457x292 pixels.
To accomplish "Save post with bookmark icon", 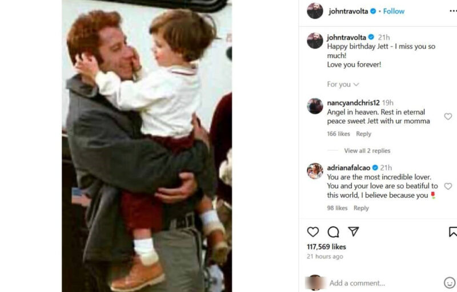I will click(452, 232).
